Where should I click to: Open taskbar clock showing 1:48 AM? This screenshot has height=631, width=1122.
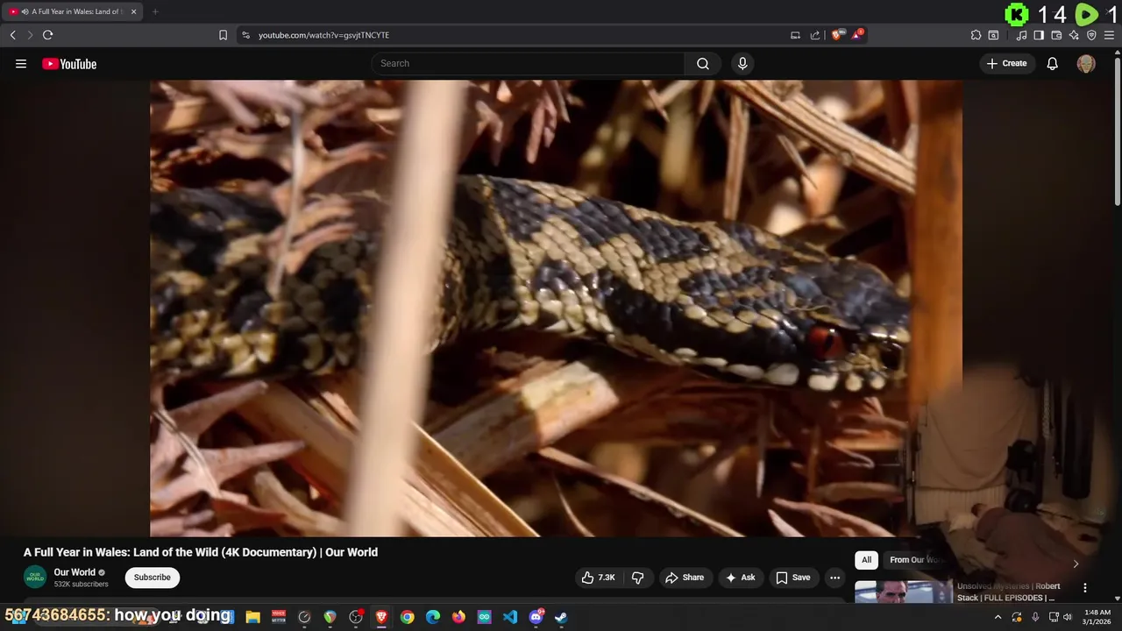pyautogui.click(x=1097, y=617)
